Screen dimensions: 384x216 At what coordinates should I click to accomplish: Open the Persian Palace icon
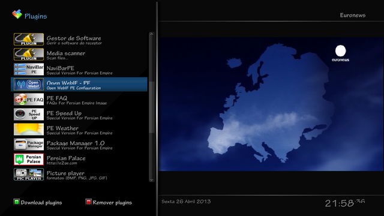[29, 160]
